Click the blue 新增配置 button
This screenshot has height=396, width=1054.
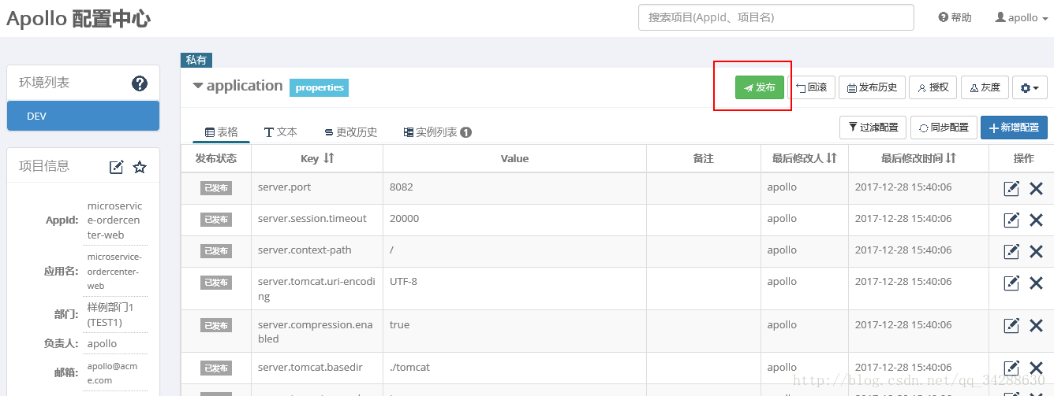1014,127
